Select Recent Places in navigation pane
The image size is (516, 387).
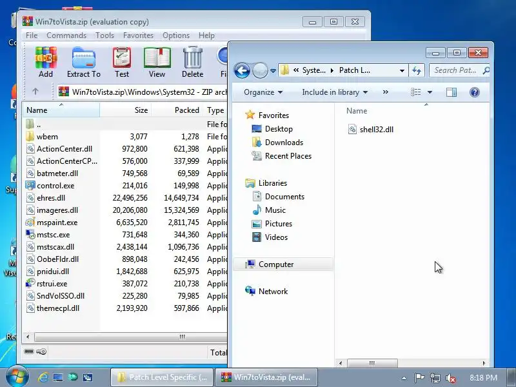click(x=288, y=155)
